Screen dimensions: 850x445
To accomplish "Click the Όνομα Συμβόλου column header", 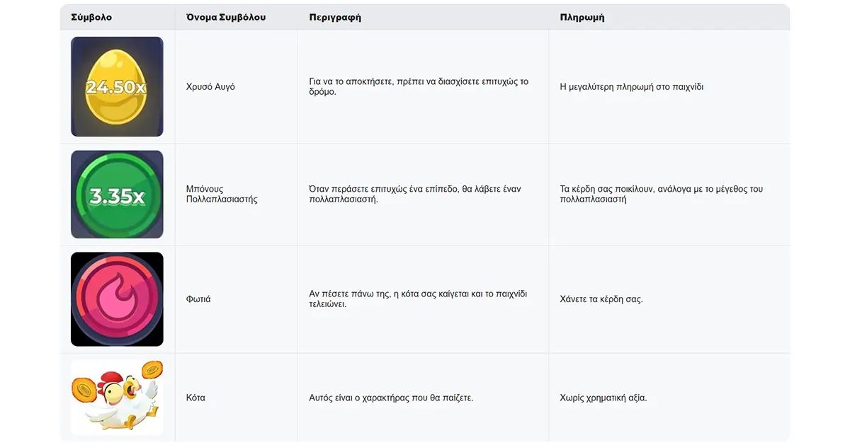I will (226, 17).
